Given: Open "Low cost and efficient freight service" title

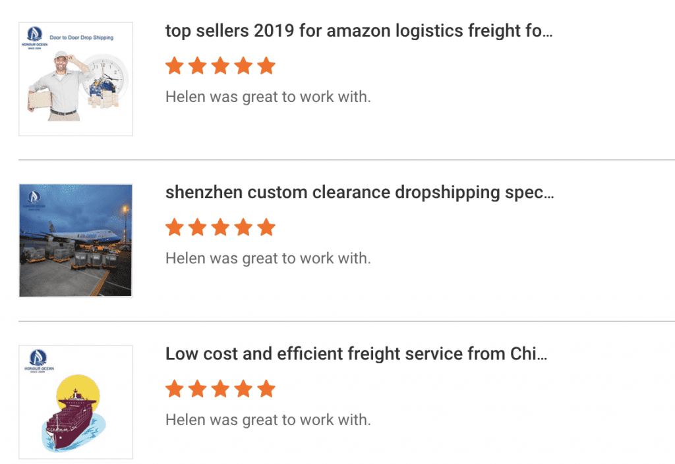Looking at the screenshot, I should click(x=356, y=354).
